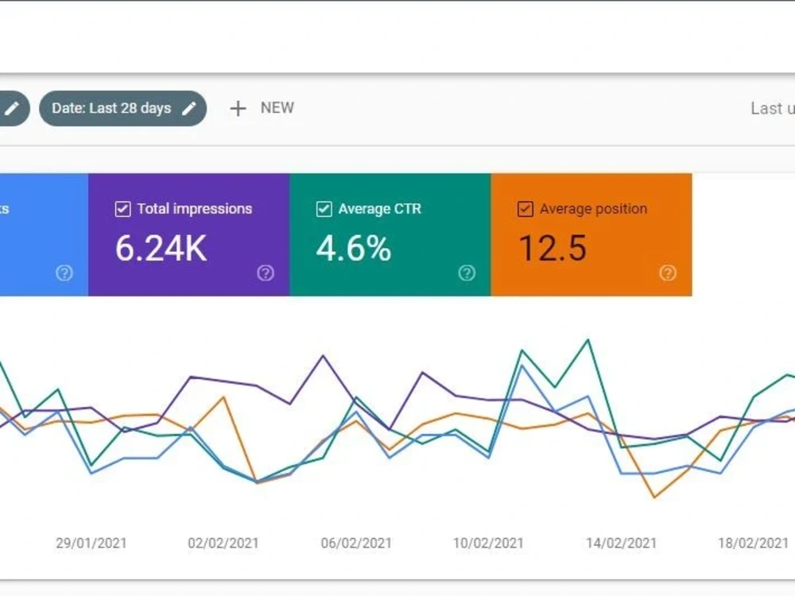
Task: Uncheck the Total impressions checkbox
Action: 122,209
